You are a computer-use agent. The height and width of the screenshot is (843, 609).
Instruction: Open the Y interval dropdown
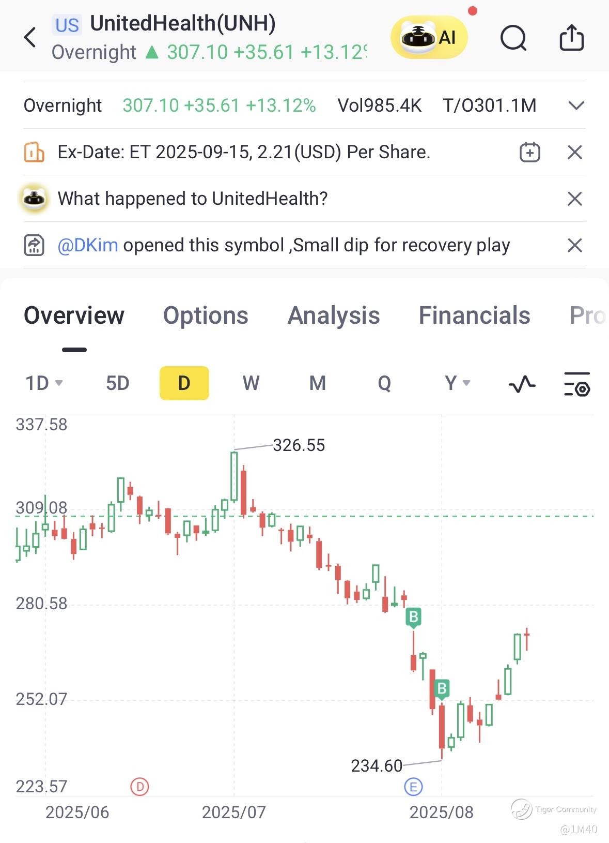458,383
